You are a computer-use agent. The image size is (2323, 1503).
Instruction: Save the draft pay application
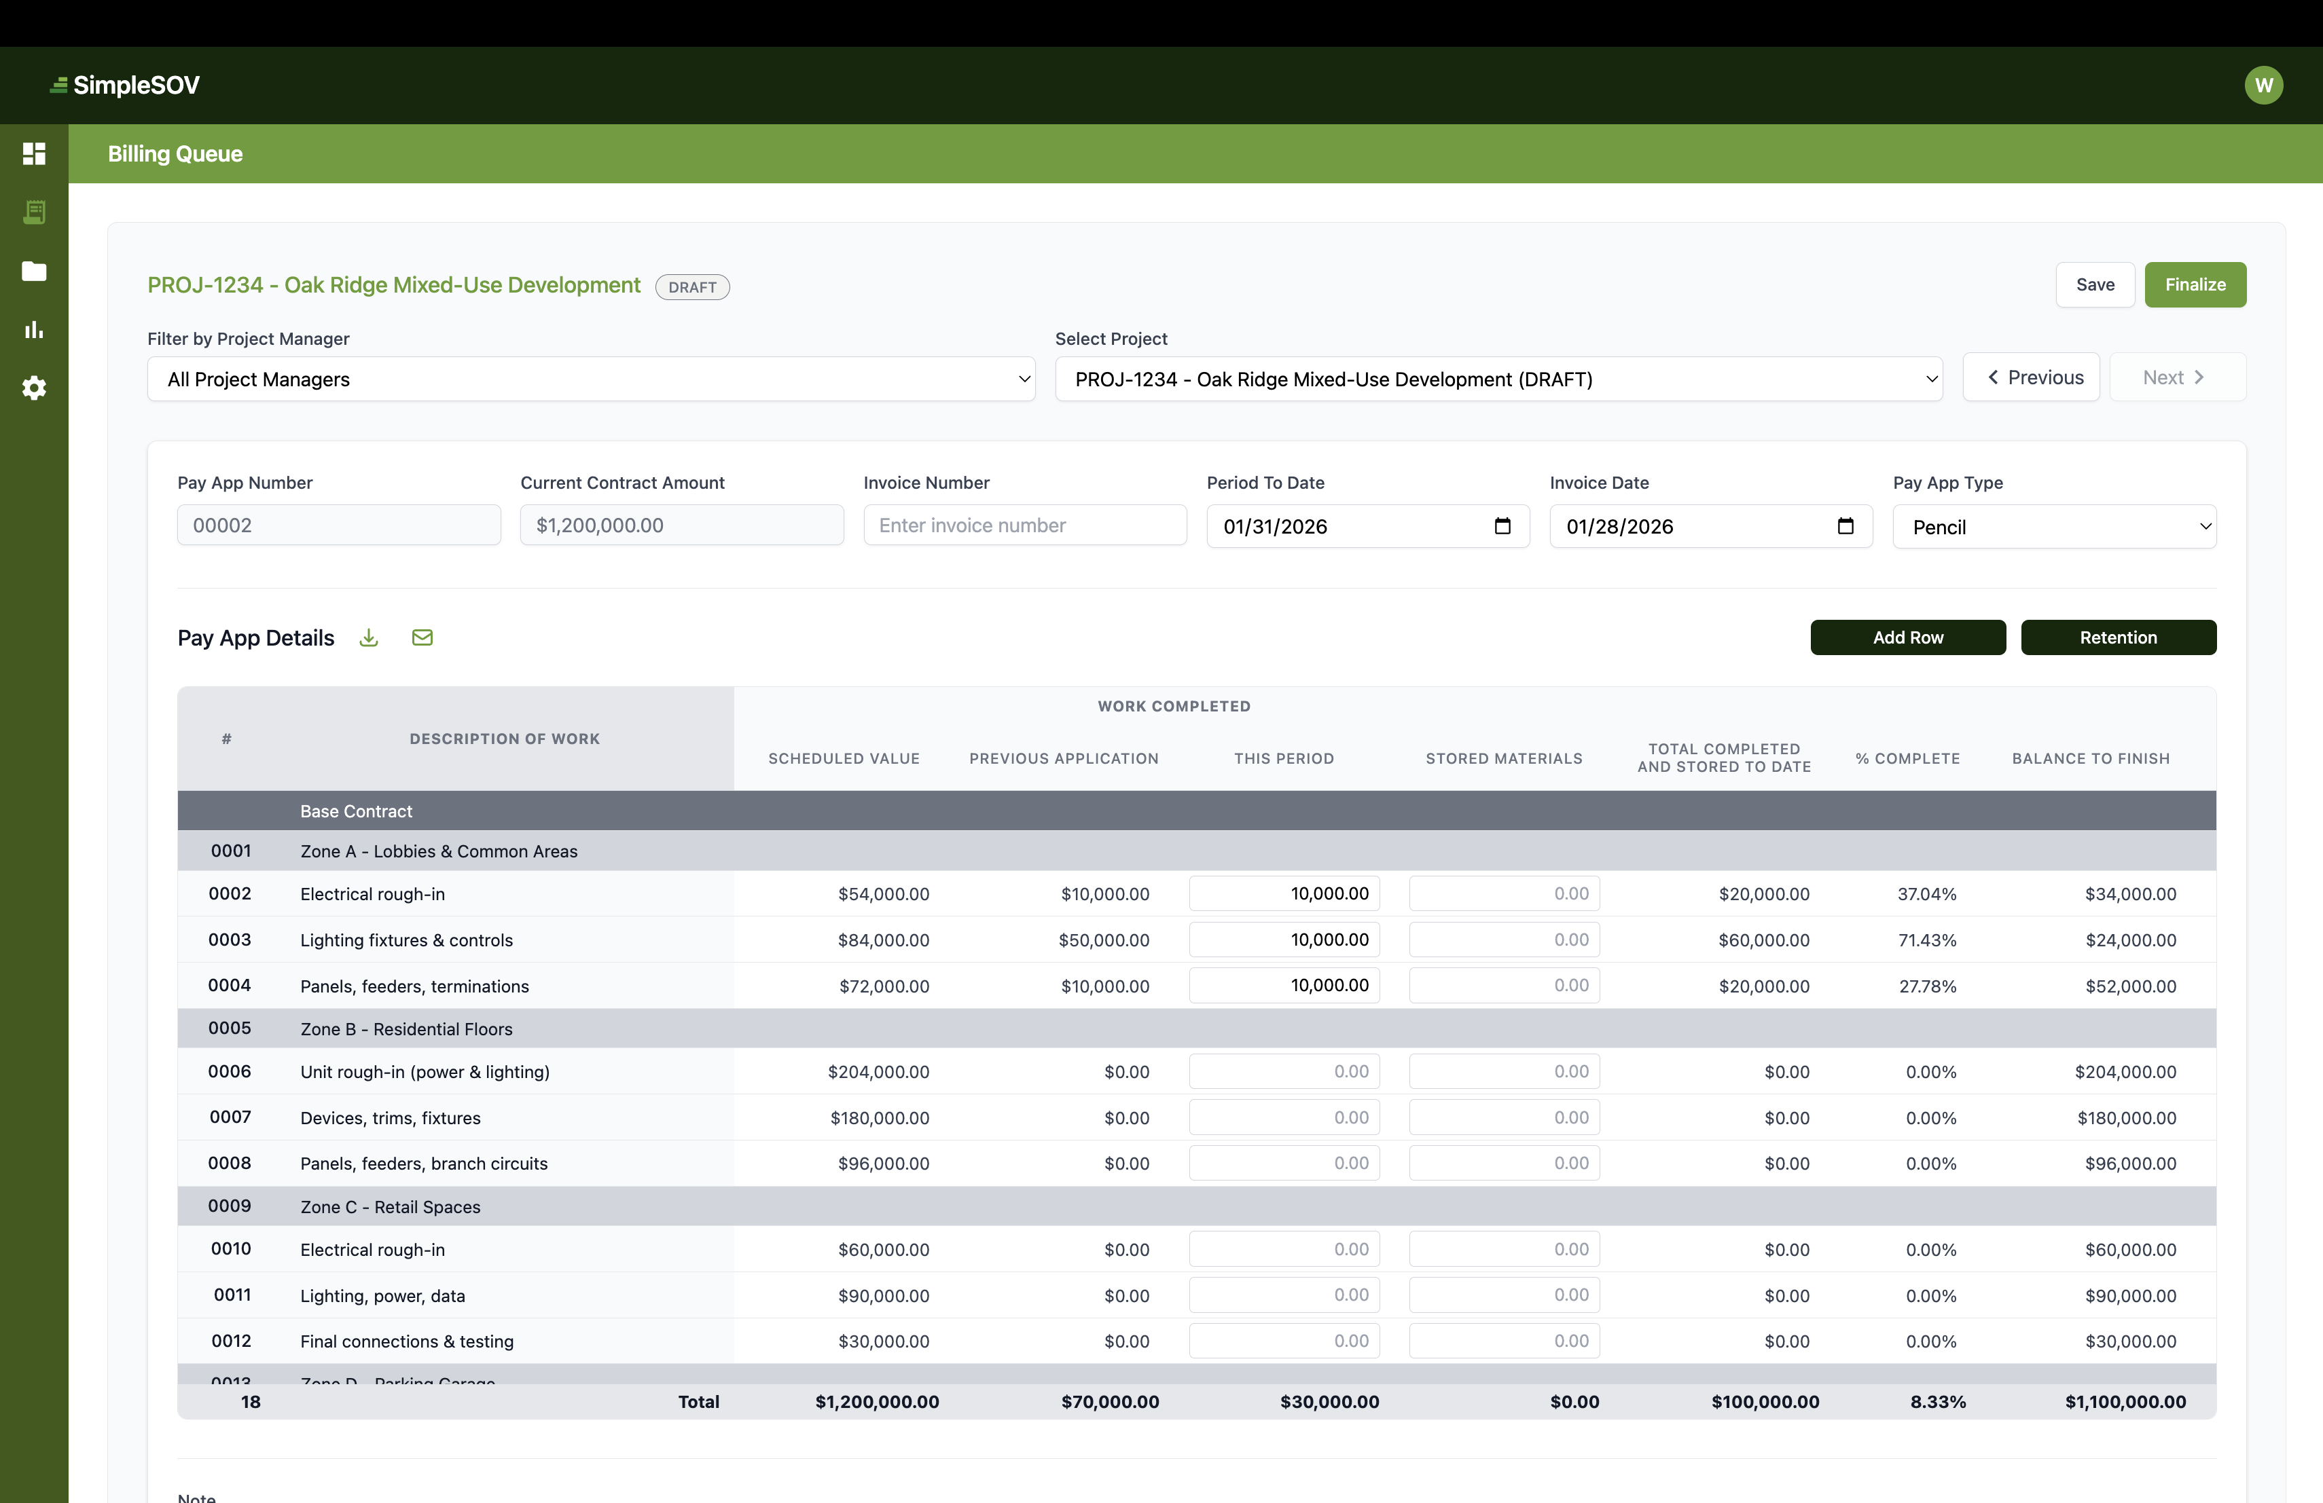(x=2095, y=284)
